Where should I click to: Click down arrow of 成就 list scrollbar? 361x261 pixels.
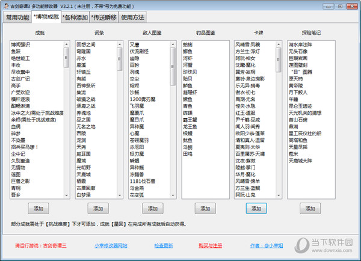[67, 195]
